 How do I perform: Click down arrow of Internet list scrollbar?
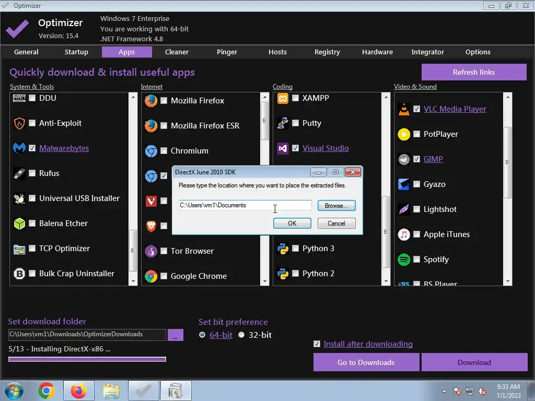pyautogui.click(x=265, y=281)
